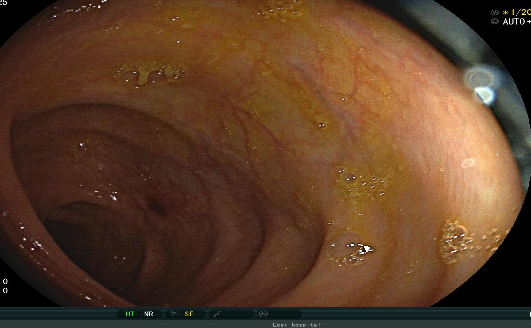Click the histogram circle icon in status bar
This screenshot has height=328, width=531.
(263, 314)
